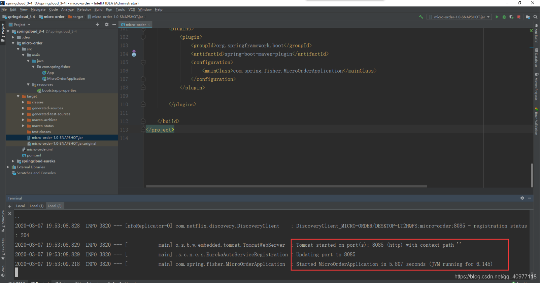The image size is (540, 283).
Task: Toggle the Web tool window button
Action: (x=3, y=271)
